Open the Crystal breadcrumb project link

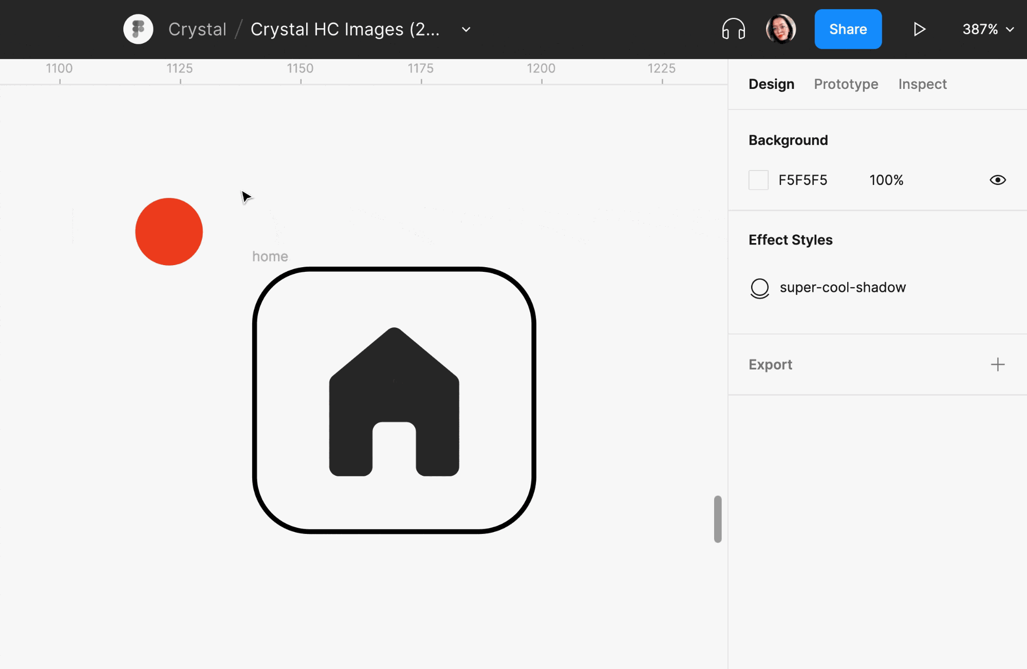coord(197,28)
